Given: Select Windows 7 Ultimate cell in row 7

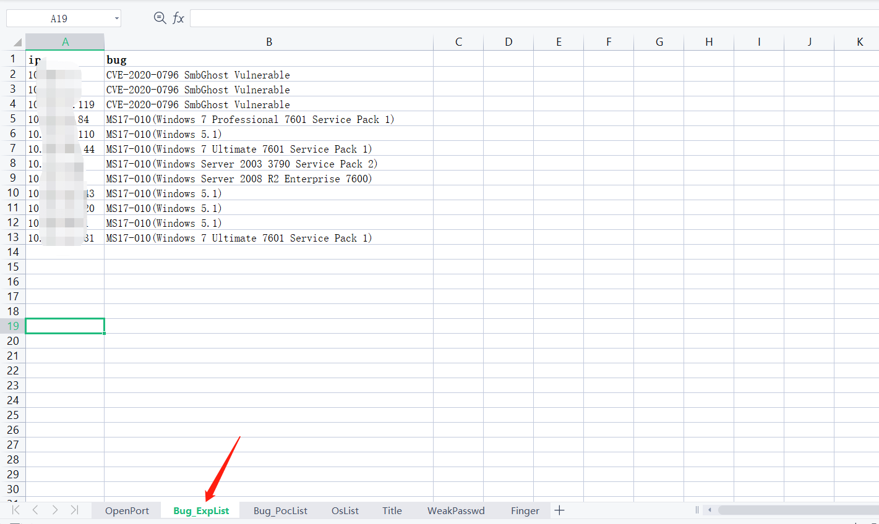Looking at the screenshot, I should tap(269, 149).
